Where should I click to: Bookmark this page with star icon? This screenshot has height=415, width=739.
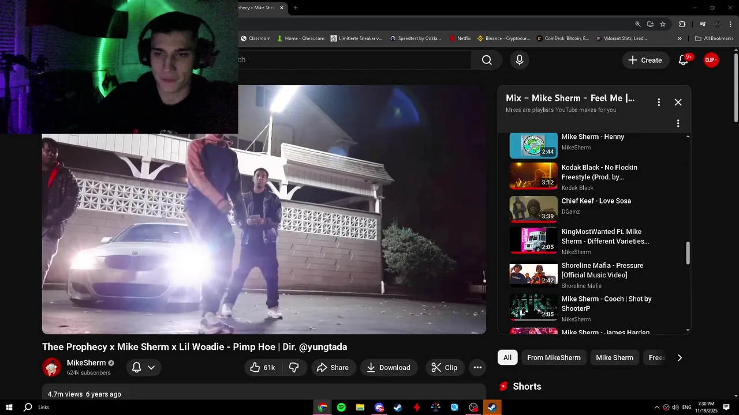point(663,24)
